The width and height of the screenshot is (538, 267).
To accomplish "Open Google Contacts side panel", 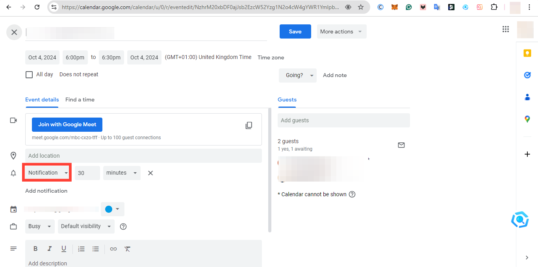I will click(x=527, y=97).
